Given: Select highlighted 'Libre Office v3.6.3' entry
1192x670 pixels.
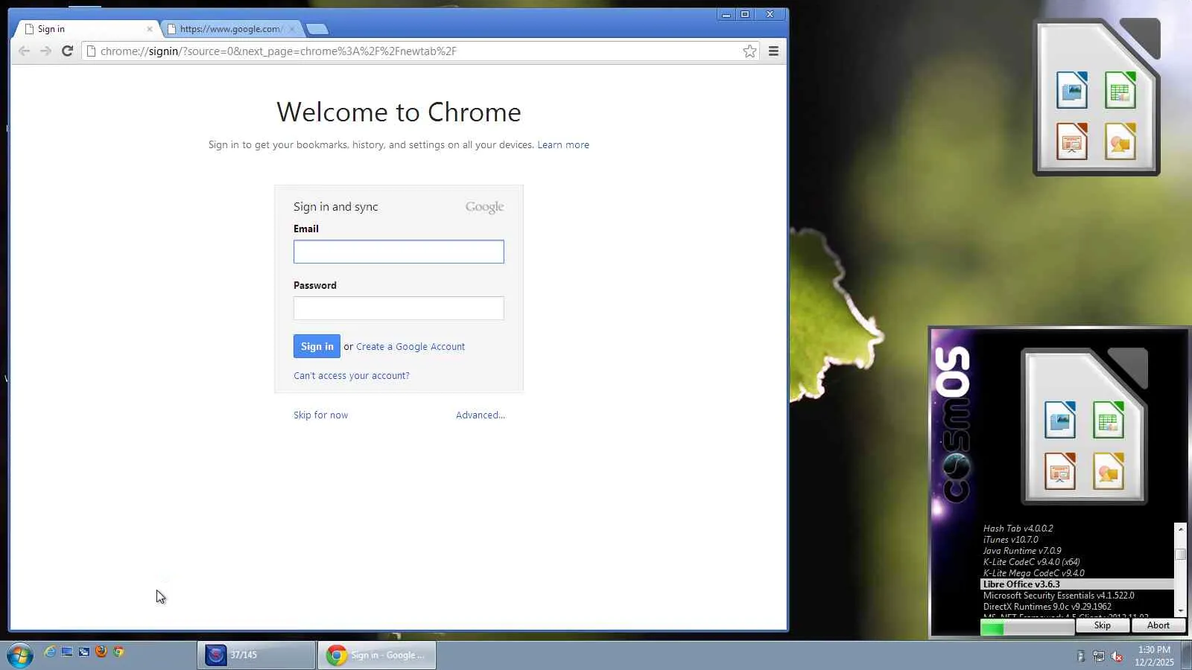Looking at the screenshot, I should (1077, 584).
